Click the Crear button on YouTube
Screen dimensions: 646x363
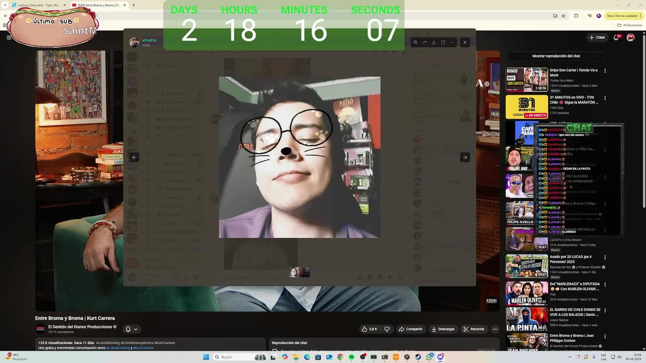(597, 37)
